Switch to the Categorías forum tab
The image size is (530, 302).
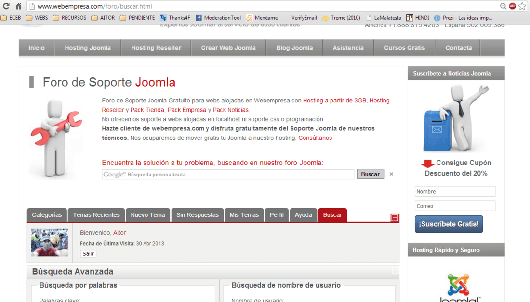(47, 215)
